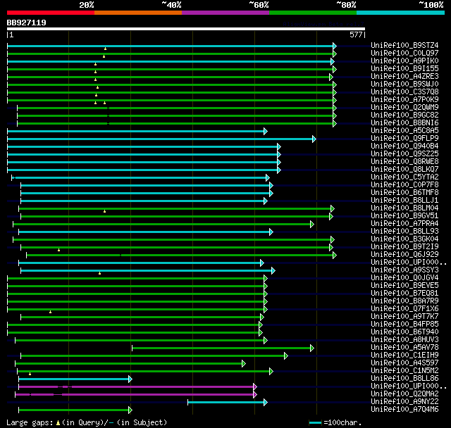The image size is (451, 428).
Task: Click the UniRef100_A7Q4M6 label
Action: point(404,410)
